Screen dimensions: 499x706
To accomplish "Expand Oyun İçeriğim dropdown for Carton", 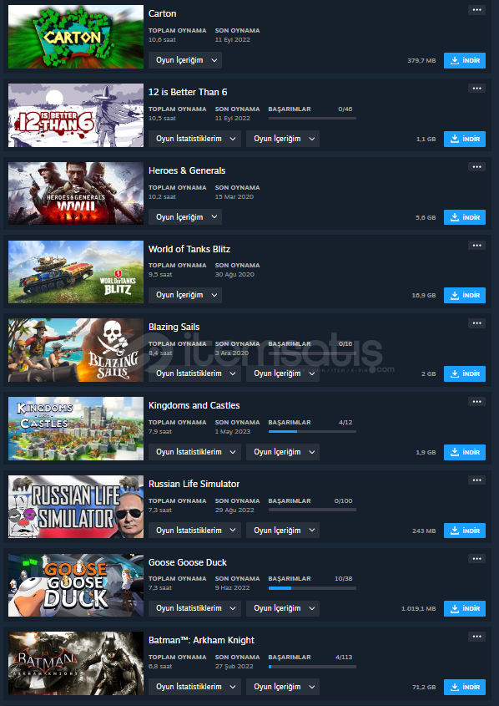I will point(185,60).
